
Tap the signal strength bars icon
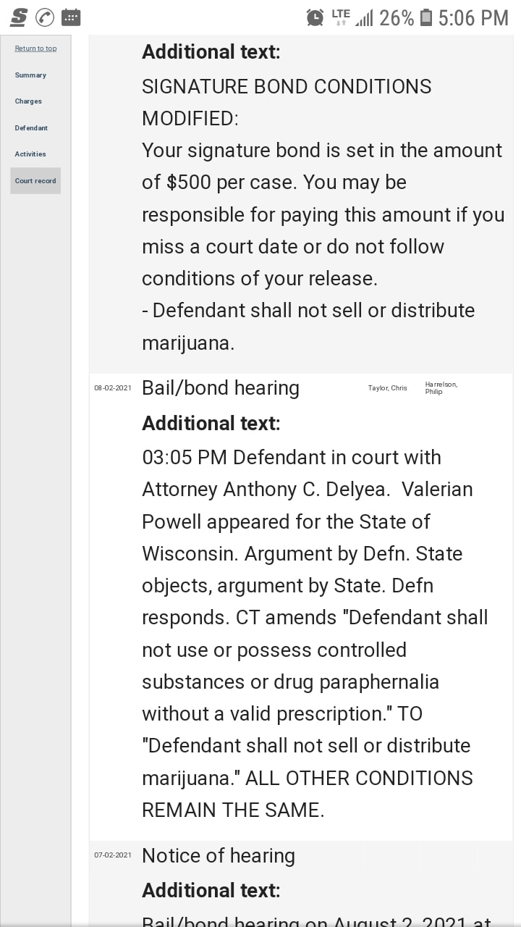point(364,18)
